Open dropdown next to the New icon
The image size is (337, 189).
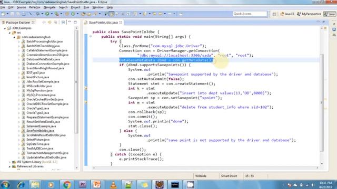point(7,14)
